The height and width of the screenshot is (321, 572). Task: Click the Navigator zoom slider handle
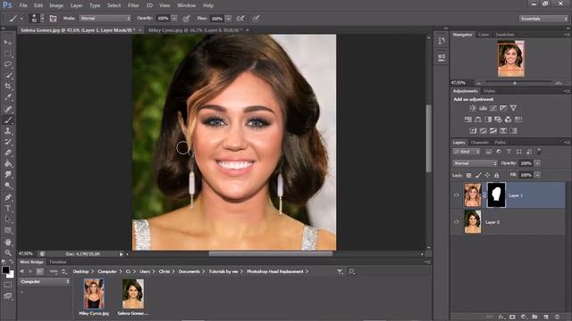(x=515, y=83)
